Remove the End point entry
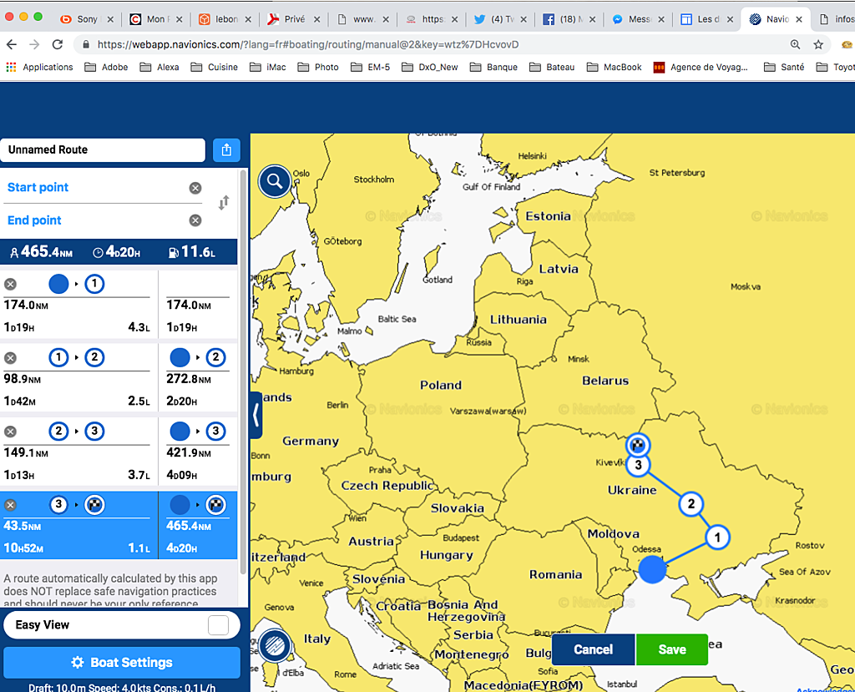The image size is (855, 692). click(x=195, y=220)
